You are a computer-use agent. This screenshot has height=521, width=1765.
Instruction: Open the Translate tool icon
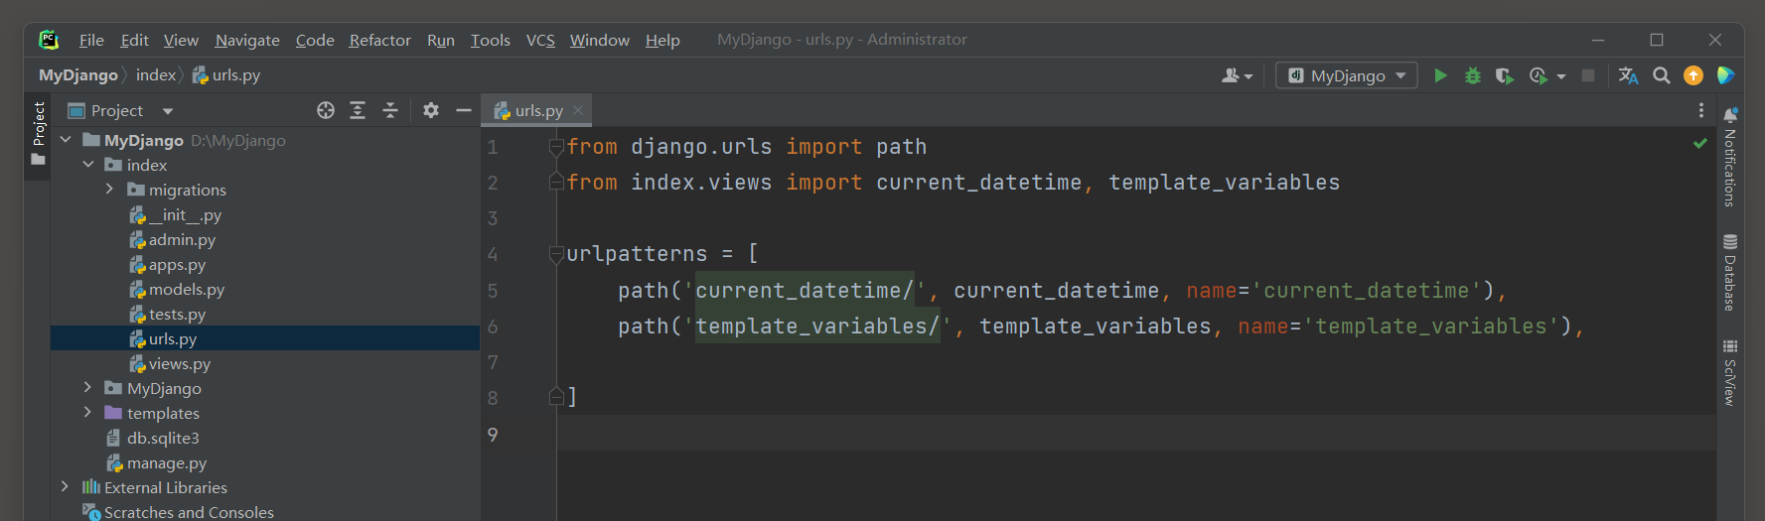(1628, 75)
